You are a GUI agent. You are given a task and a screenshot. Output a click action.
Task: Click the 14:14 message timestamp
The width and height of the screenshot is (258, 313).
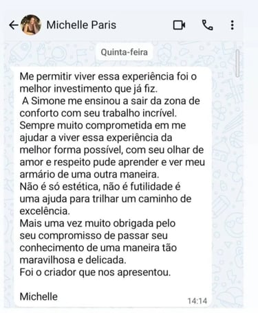[197, 301]
